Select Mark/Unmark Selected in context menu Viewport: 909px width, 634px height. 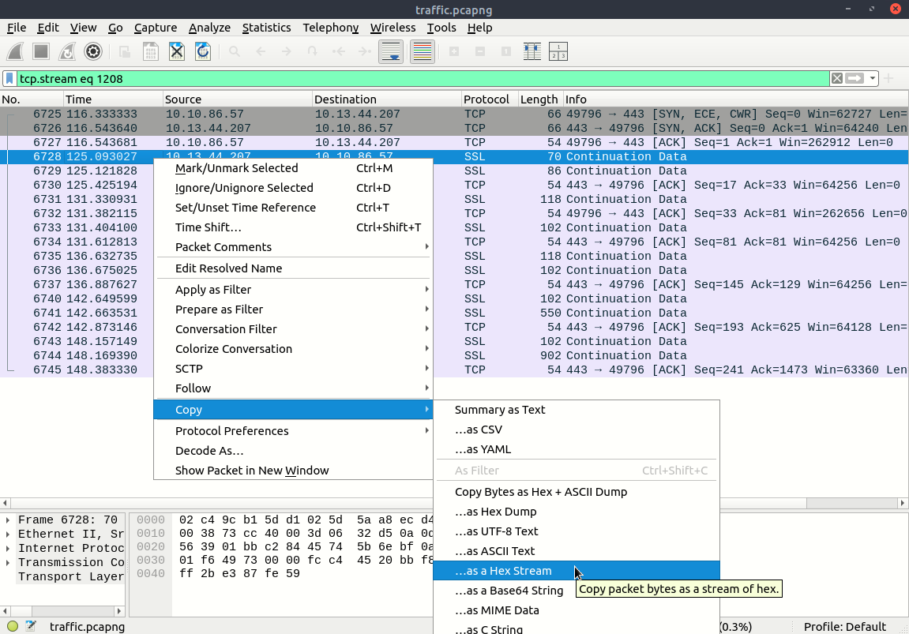[236, 168]
